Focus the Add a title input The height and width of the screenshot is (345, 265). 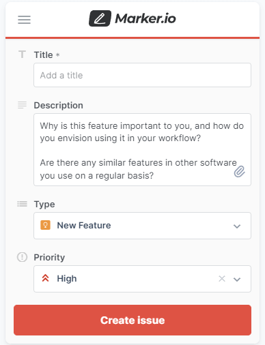[142, 75]
